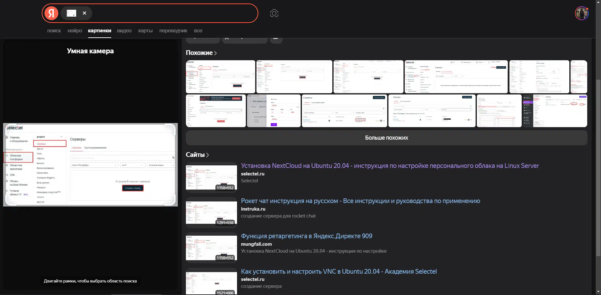Open «Рокет чат инструкция на русском» link
601x295 pixels.
360,201
